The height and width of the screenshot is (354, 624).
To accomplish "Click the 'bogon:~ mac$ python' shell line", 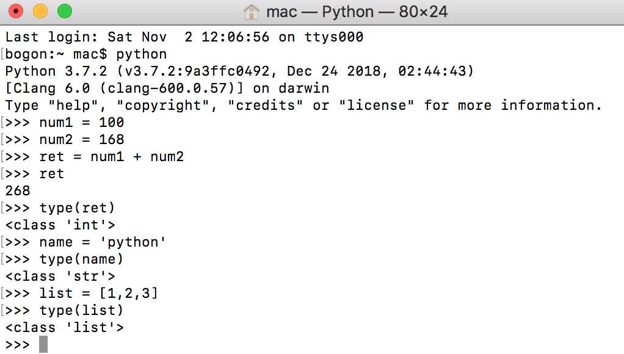I will (x=86, y=54).
